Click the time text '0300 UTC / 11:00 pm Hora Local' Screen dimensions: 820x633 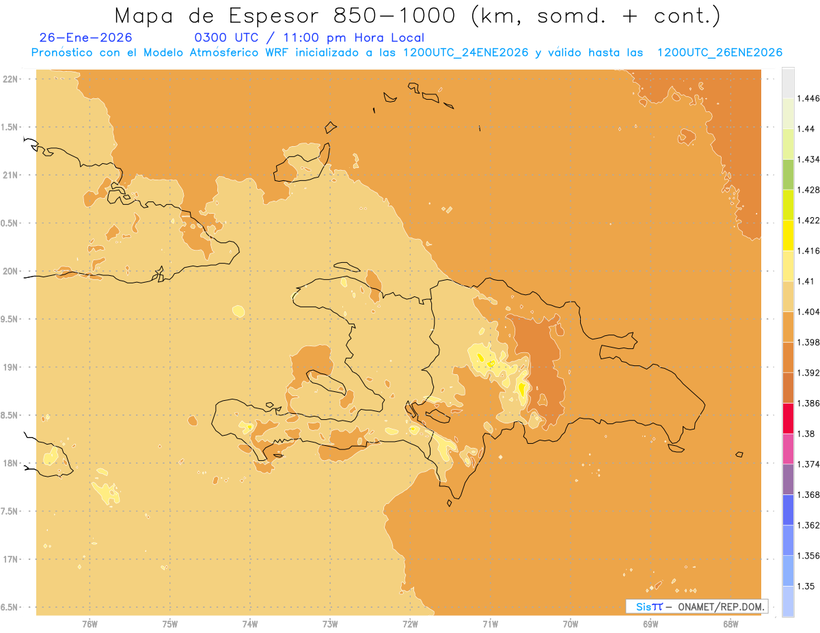tap(310, 38)
